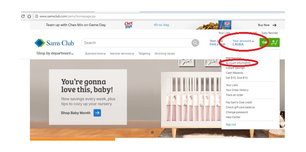Screen dimensions: 306x152
Task: Collapse the Your account LAURA menu
Action: pyautogui.click(x=243, y=42)
